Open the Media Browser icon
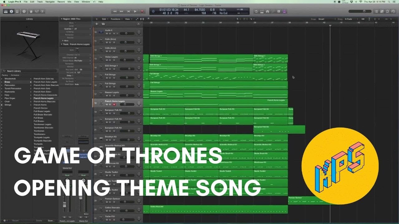This screenshot has width=399, height=224. [x=393, y=12]
